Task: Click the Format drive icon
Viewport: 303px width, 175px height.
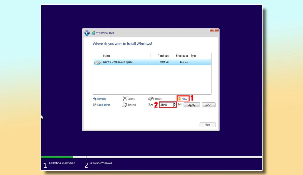Action: click(150, 99)
